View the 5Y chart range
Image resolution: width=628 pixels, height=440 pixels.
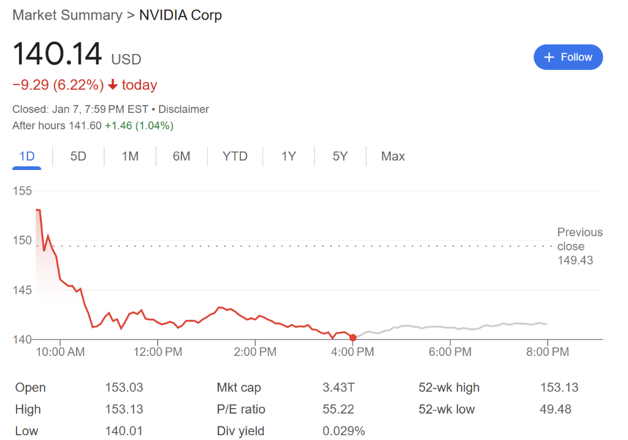340,156
